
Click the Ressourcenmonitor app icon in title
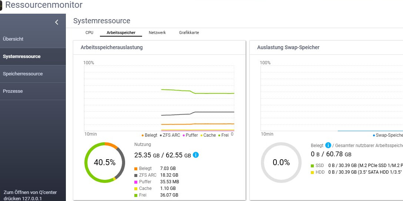[x=1, y=6]
